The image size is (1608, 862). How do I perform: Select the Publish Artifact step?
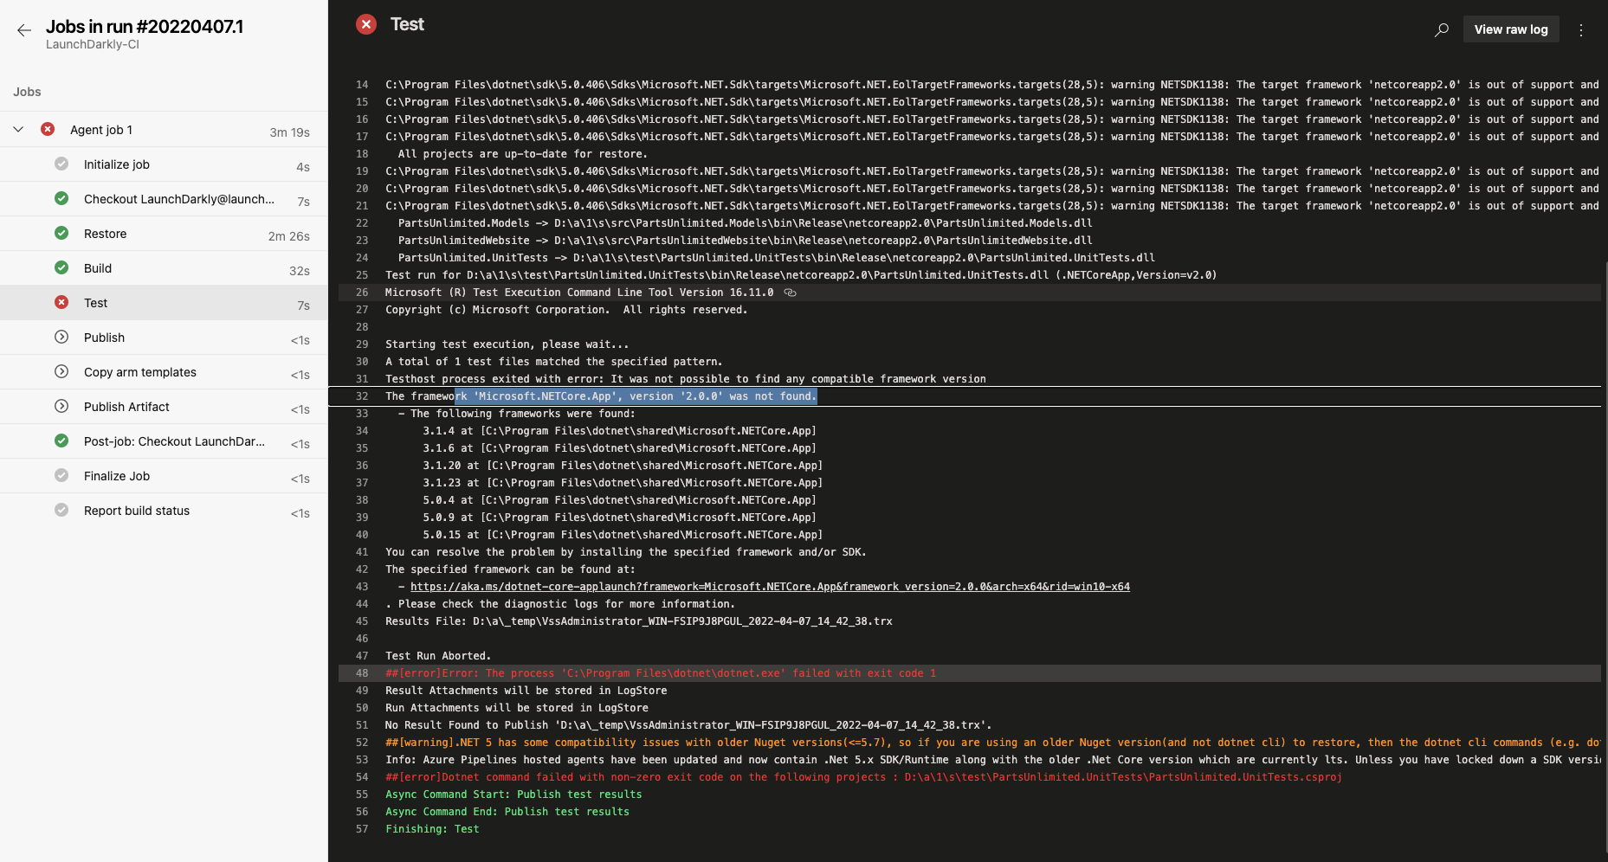pyautogui.click(x=164, y=407)
